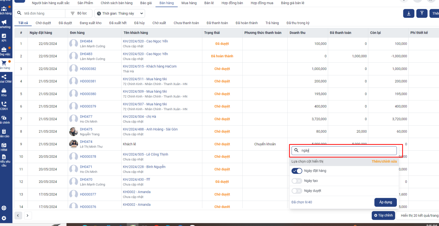Click the upload icon button
The height and width of the screenshot is (226, 439).
click(x=422, y=13)
